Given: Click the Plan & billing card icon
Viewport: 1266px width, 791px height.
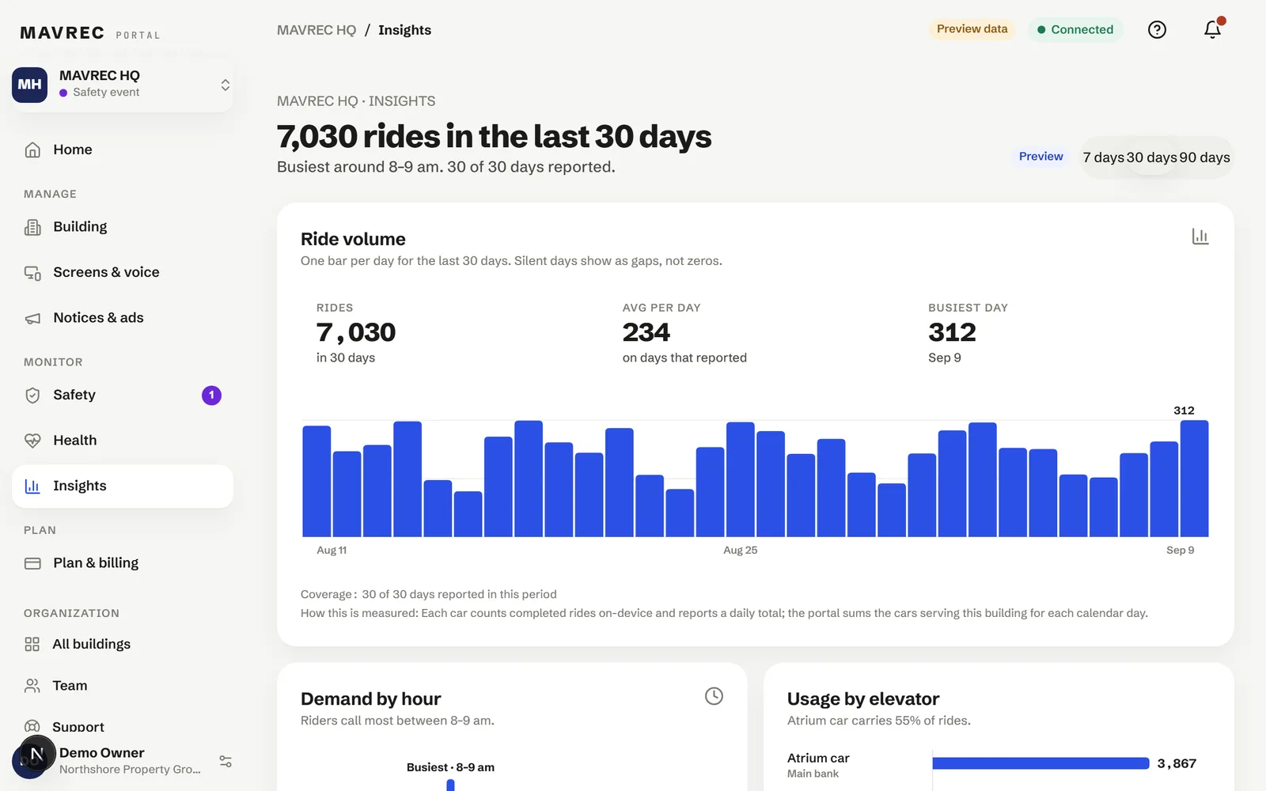Looking at the screenshot, I should 32,563.
